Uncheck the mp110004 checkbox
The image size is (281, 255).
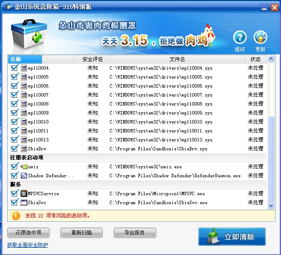click(x=15, y=68)
